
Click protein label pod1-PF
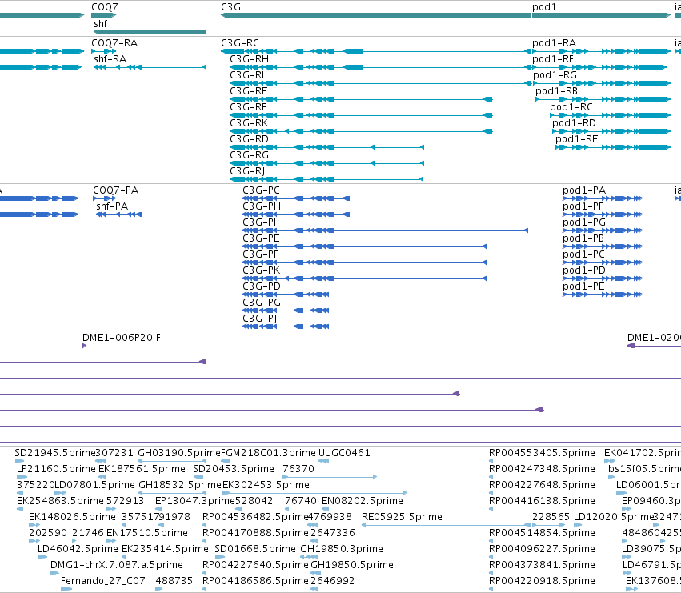coord(583,206)
